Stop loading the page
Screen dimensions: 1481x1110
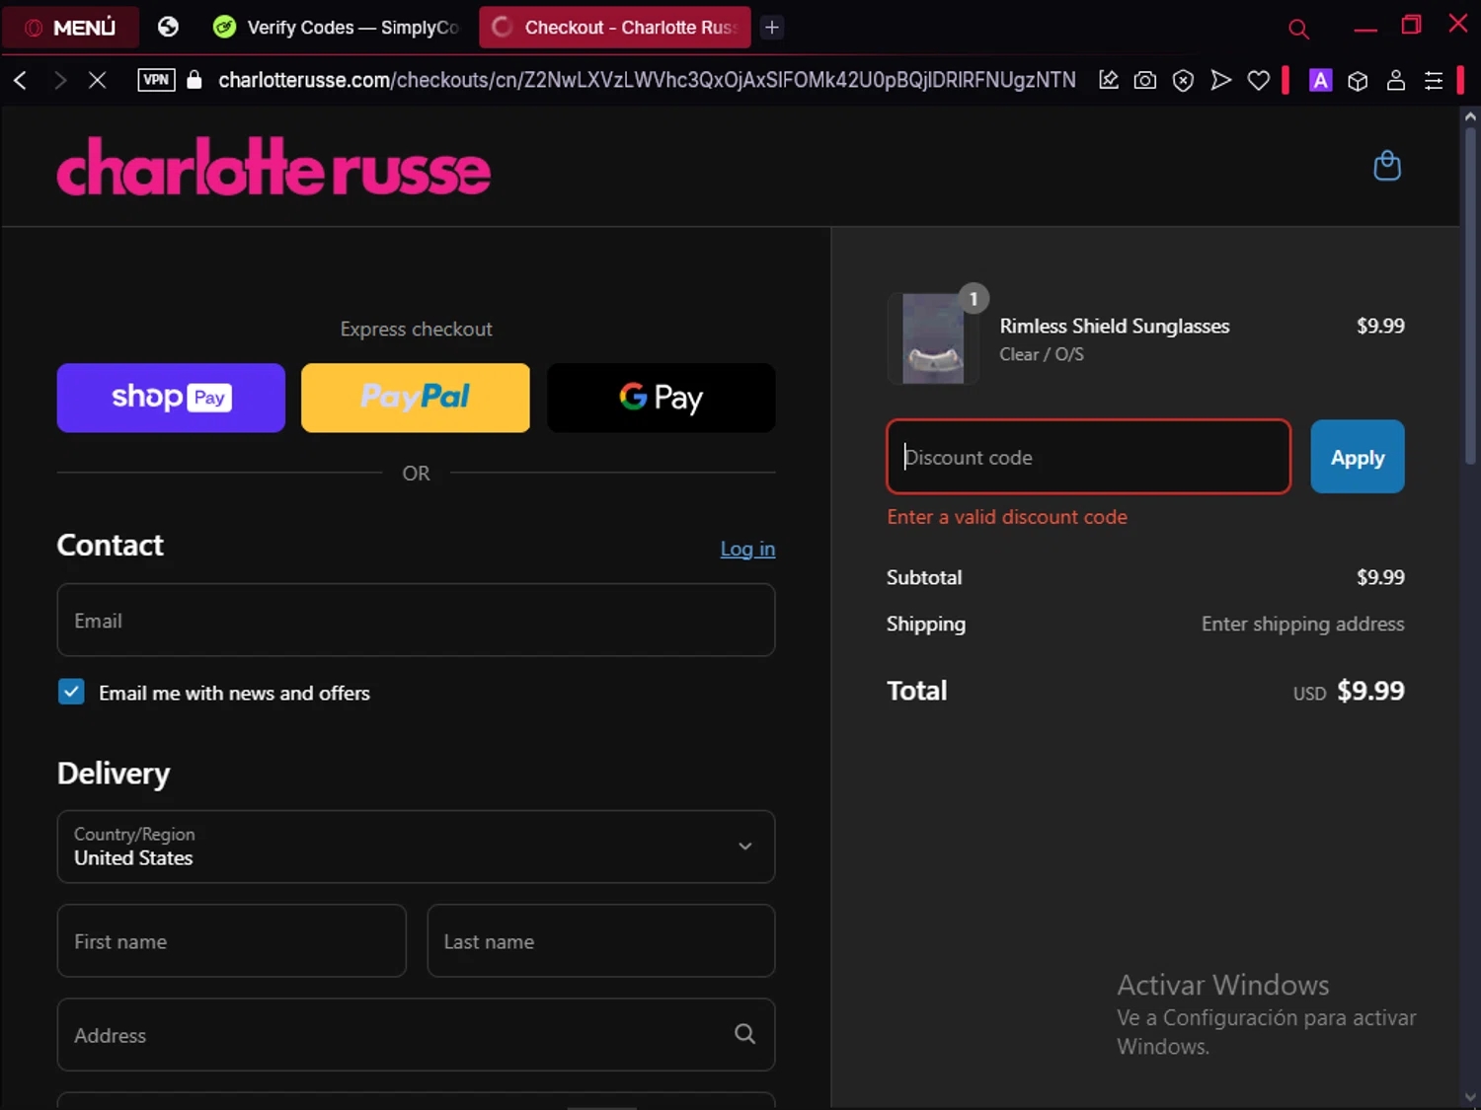tap(97, 80)
